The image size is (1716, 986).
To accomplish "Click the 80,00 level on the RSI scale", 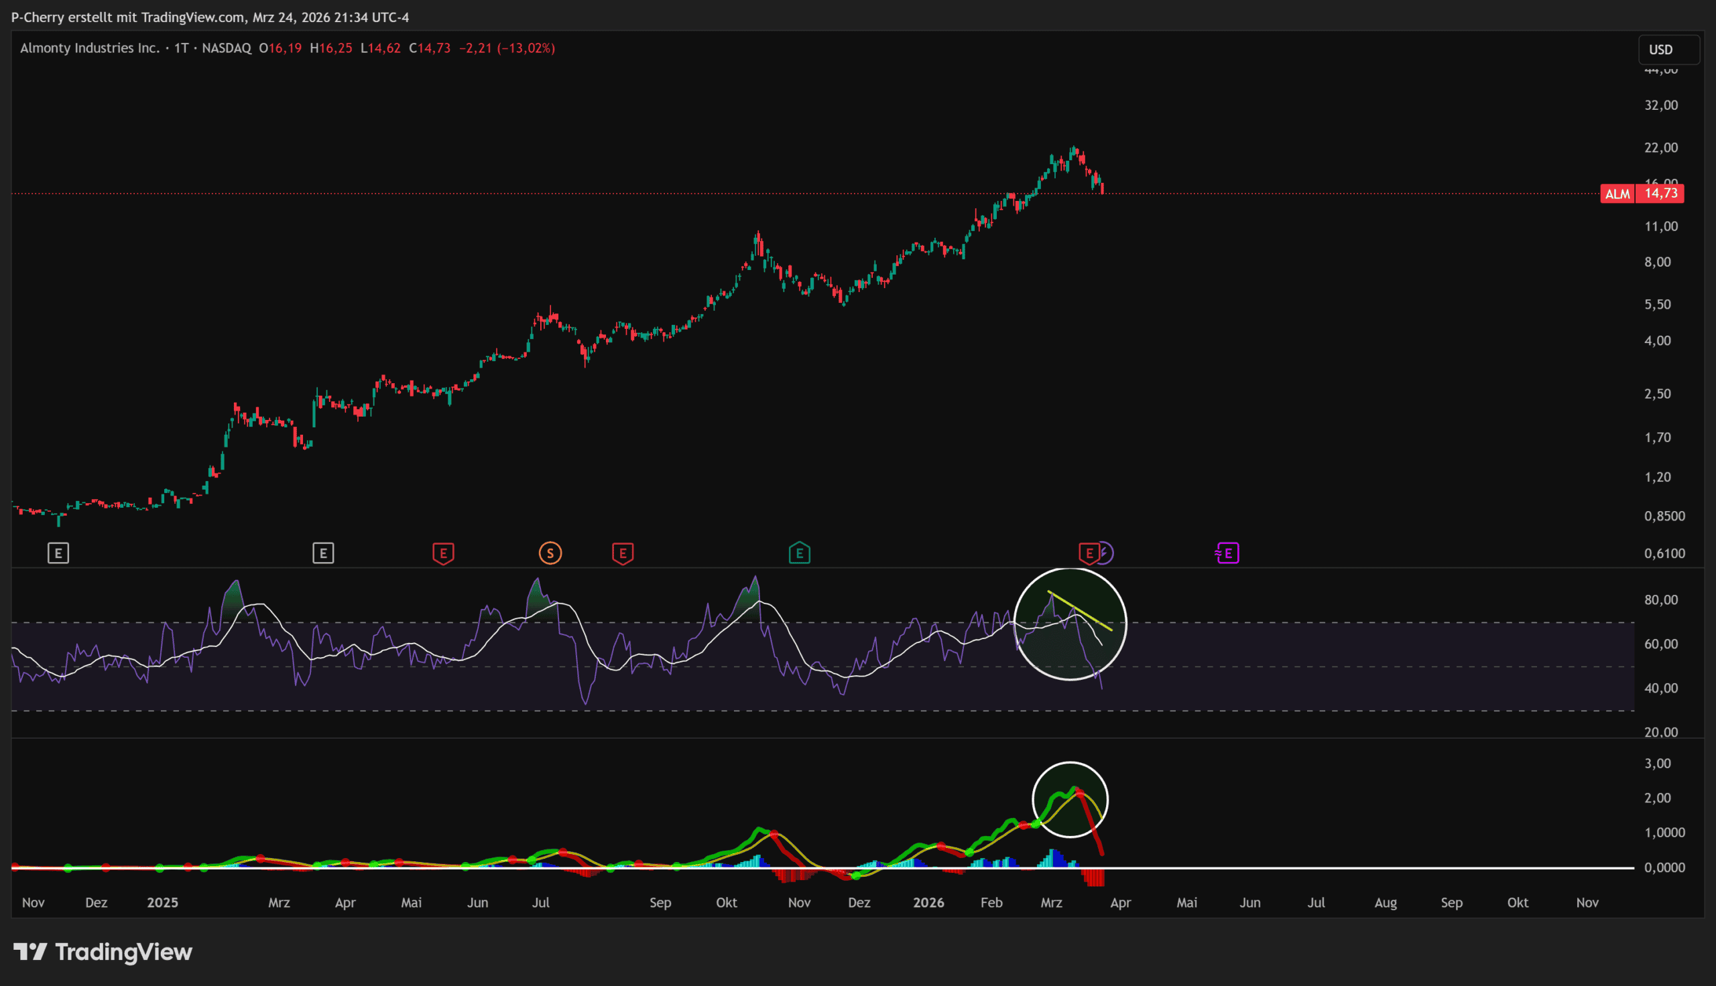I will [x=1660, y=600].
